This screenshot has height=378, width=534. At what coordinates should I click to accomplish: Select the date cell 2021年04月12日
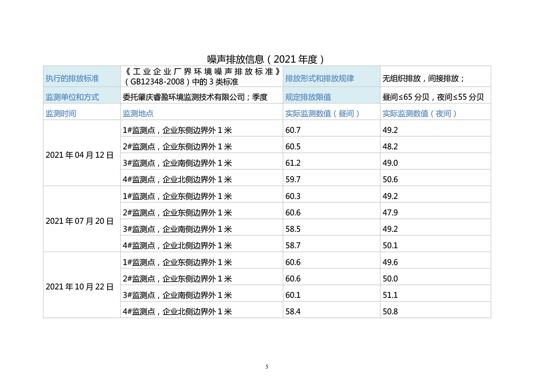(82, 153)
